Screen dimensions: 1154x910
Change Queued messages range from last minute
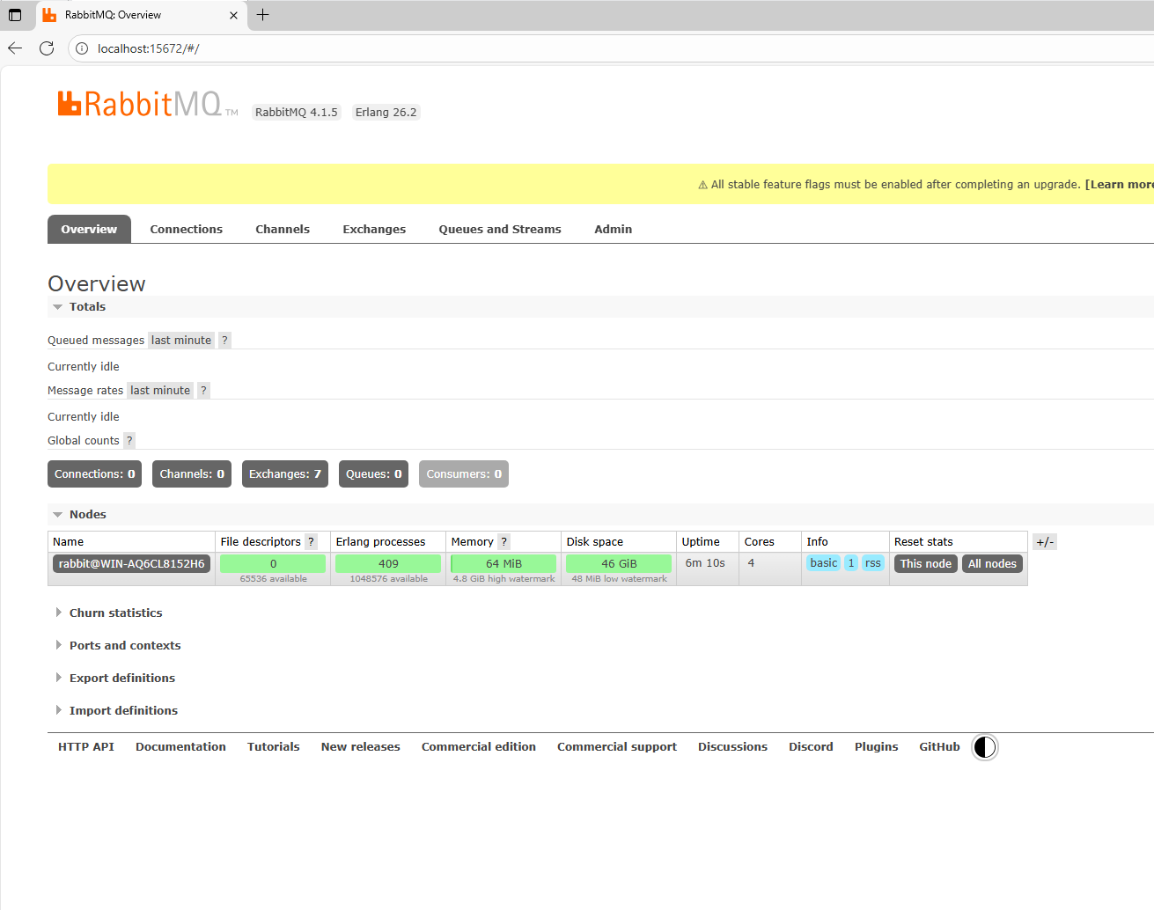point(181,341)
